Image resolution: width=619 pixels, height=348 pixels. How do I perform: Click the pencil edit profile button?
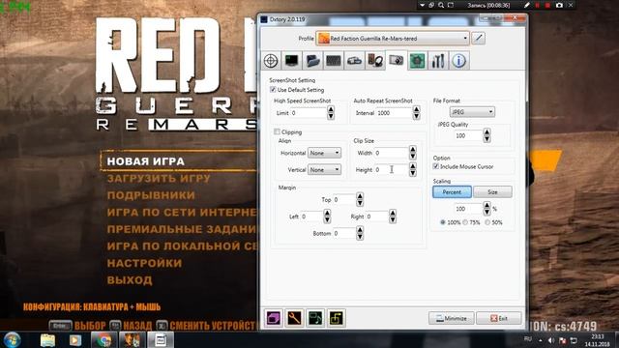(479, 39)
